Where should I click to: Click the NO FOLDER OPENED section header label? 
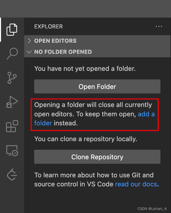[x=63, y=52]
